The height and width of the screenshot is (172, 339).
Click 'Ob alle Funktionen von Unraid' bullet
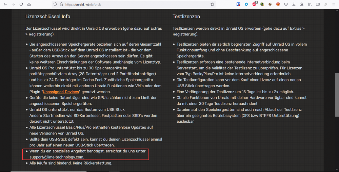pos(241,101)
